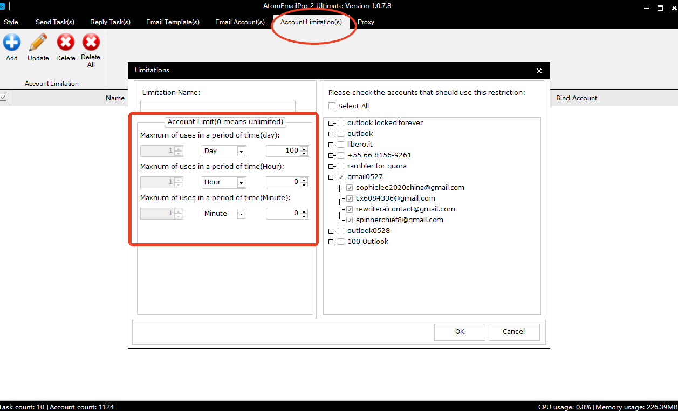678x411 pixels.
Task: Open the Style menu
Action: [11, 22]
